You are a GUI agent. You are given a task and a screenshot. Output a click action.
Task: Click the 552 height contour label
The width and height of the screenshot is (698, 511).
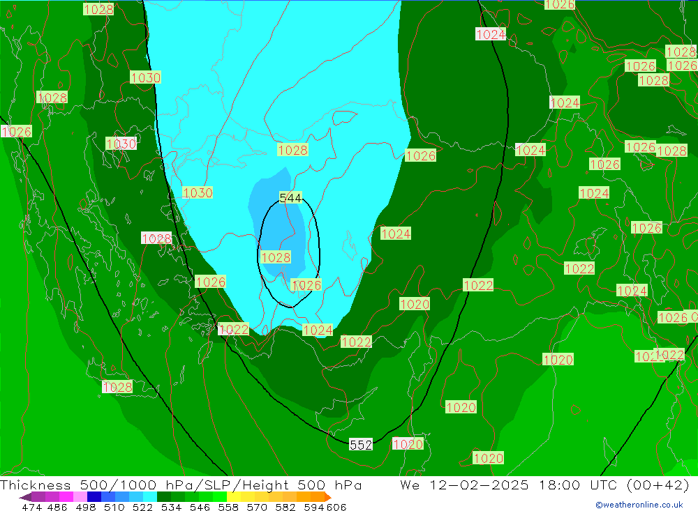(361, 445)
